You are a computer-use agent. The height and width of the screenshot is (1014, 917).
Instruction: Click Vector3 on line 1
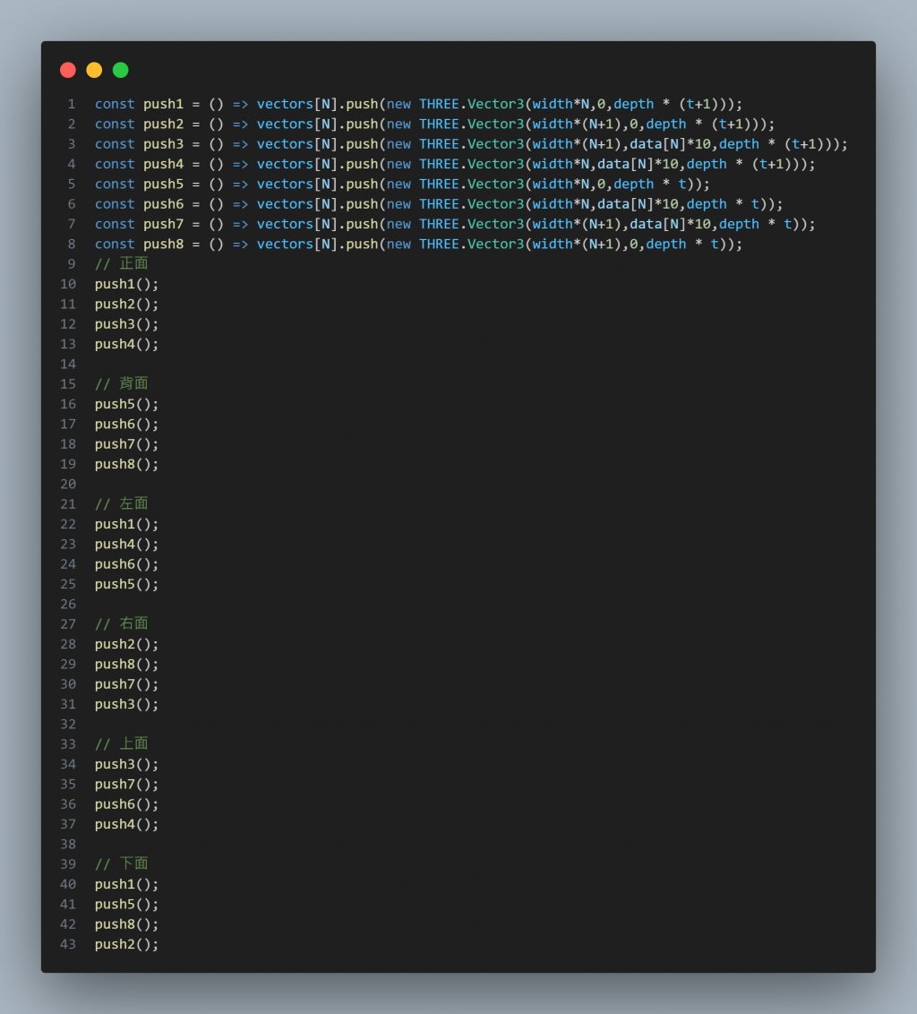point(496,104)
